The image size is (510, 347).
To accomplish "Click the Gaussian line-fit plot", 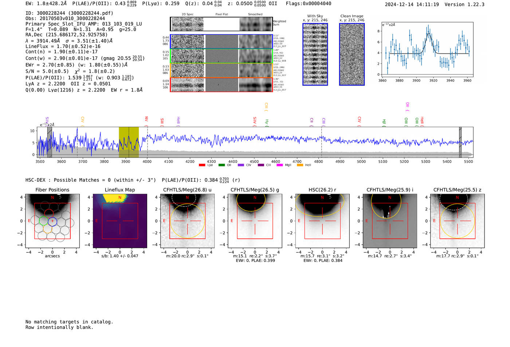I will click(x=427, y=50).
